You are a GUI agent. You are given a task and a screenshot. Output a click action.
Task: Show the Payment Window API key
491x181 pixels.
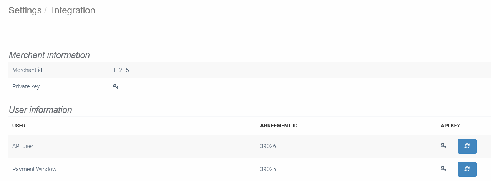(443, 169)
